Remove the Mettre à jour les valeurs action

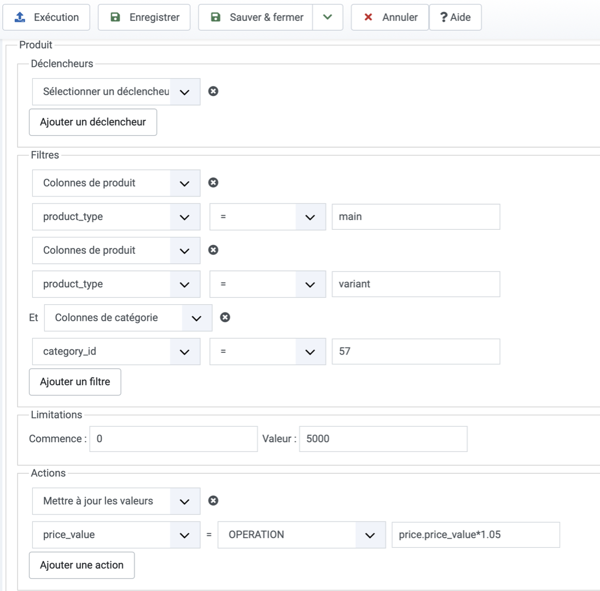tap(214, 501)
